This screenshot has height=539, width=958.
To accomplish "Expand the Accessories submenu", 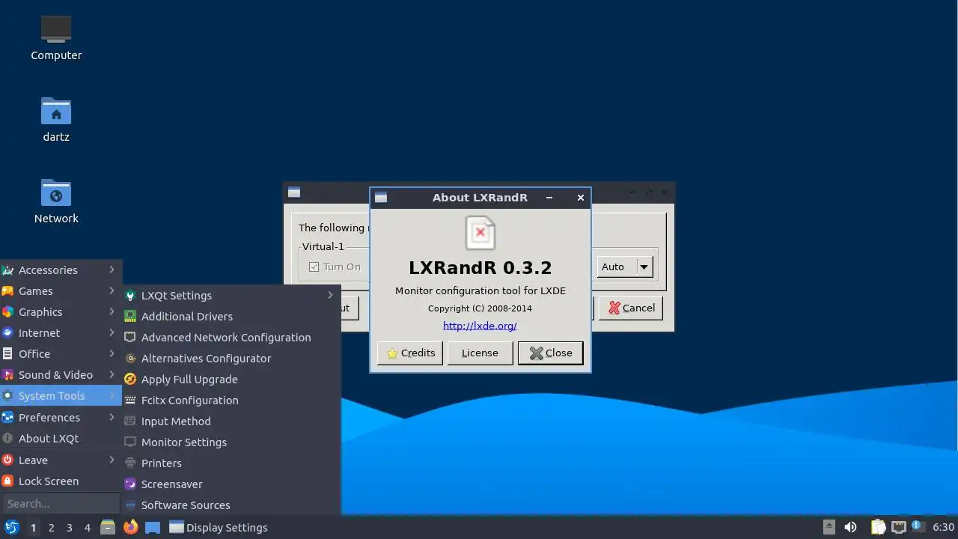I will click(61, 270).
